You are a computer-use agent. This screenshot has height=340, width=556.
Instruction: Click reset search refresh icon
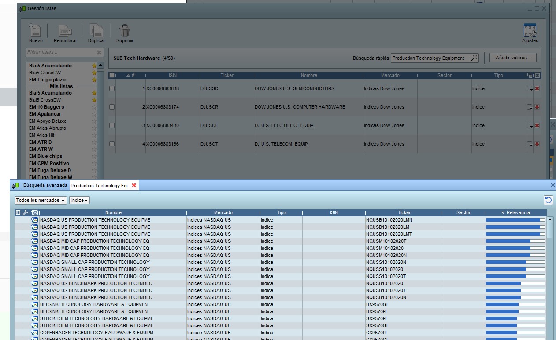point(548,200)
